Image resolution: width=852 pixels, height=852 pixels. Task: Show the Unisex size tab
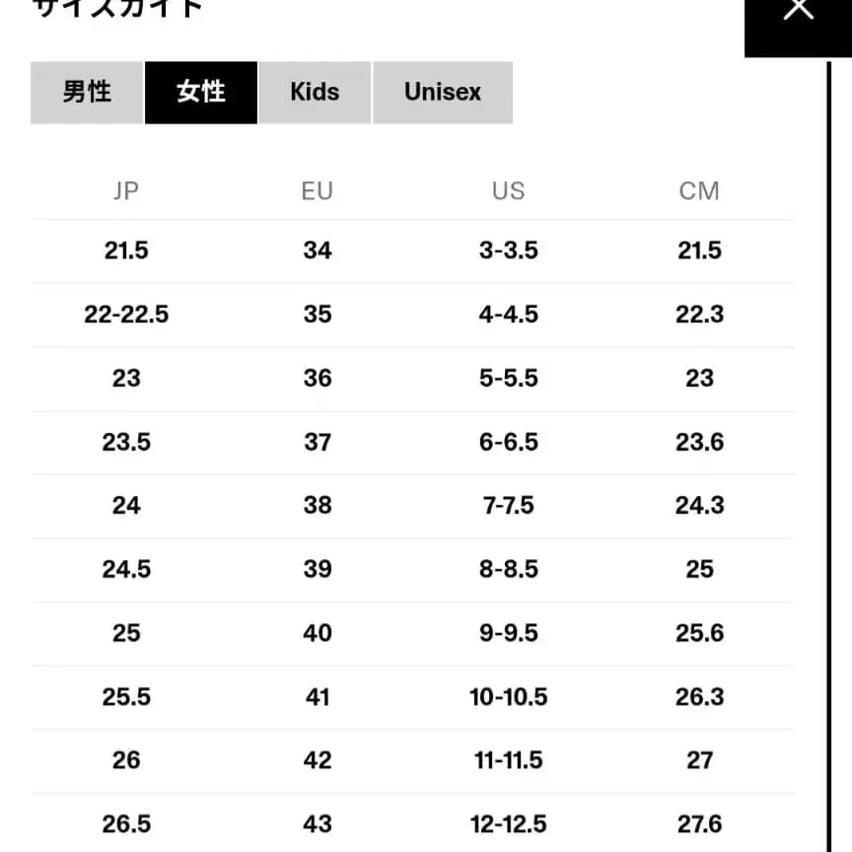click(443, 93)
